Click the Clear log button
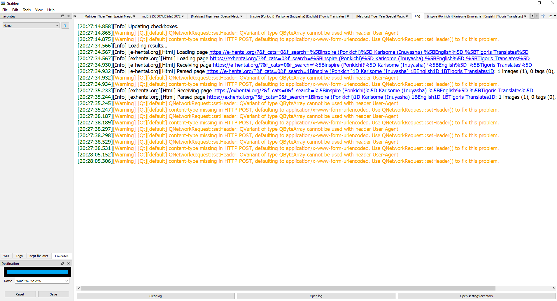Screen dimensions: 557x301 [155, 296]
